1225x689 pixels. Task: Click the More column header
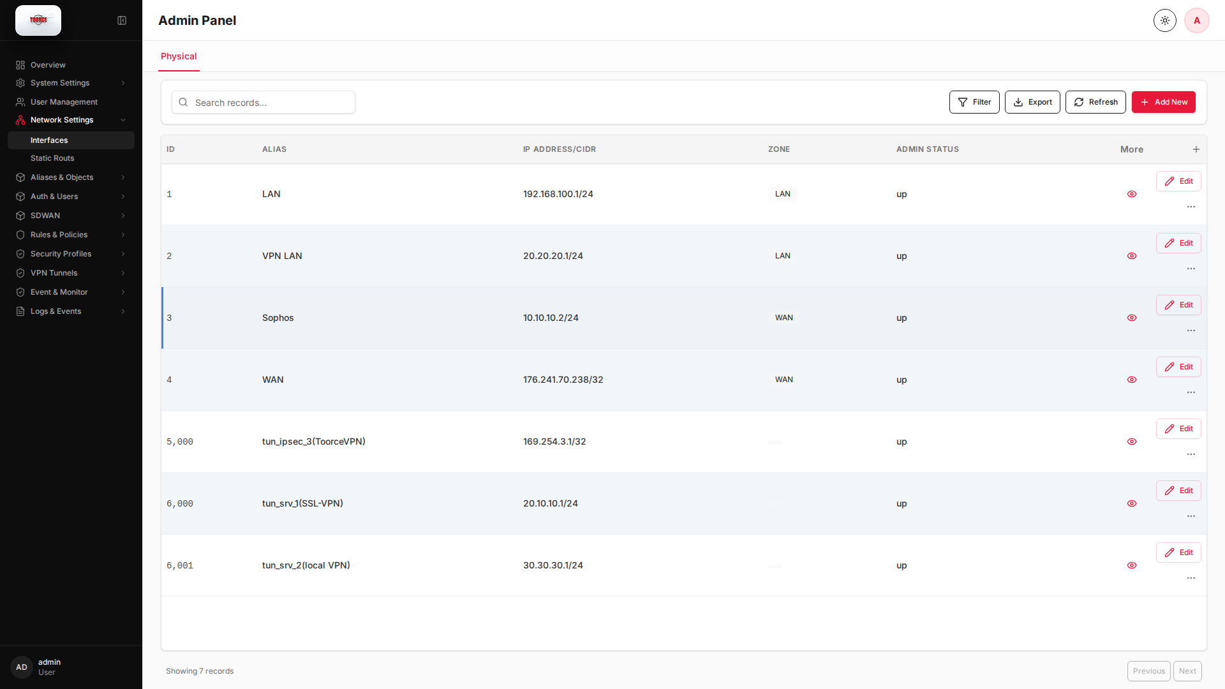1132,149
